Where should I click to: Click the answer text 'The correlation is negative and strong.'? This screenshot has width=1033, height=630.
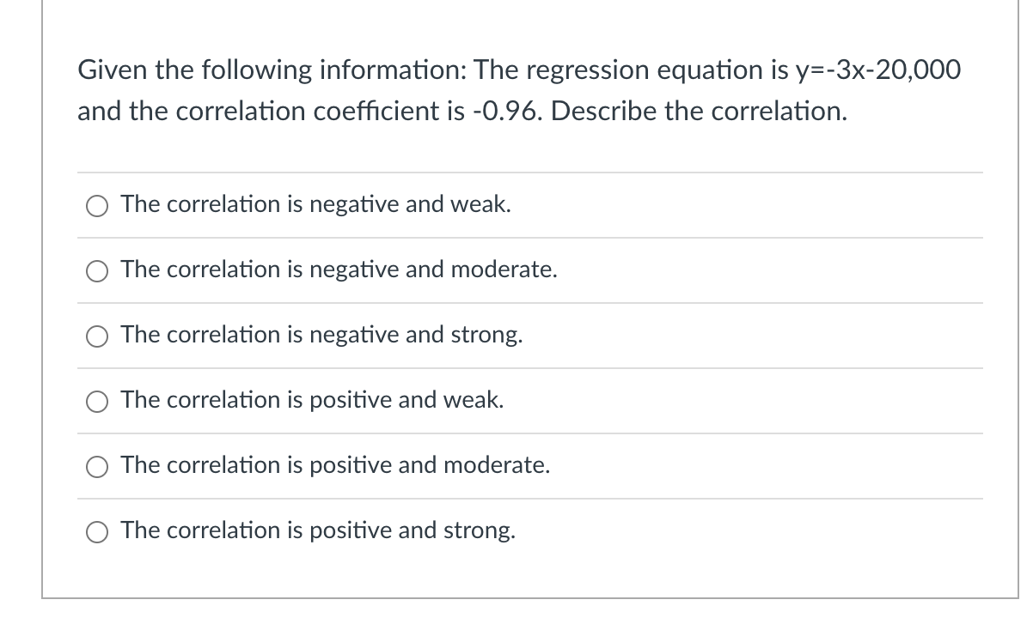coord(321,335)
